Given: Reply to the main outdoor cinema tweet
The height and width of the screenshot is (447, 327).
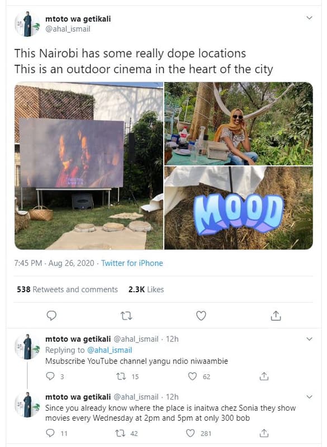Looking at the screenshot, I should [x=51, y=316].
